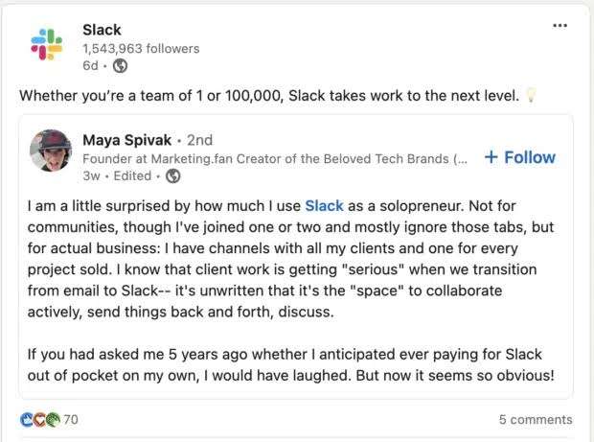Click the globe icon beside Edited

tap(173, 175)
